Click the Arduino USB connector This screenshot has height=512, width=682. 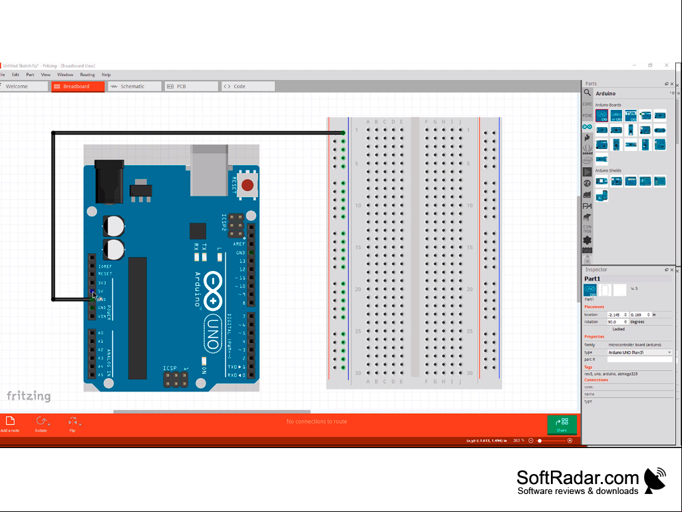coord(209,170)
